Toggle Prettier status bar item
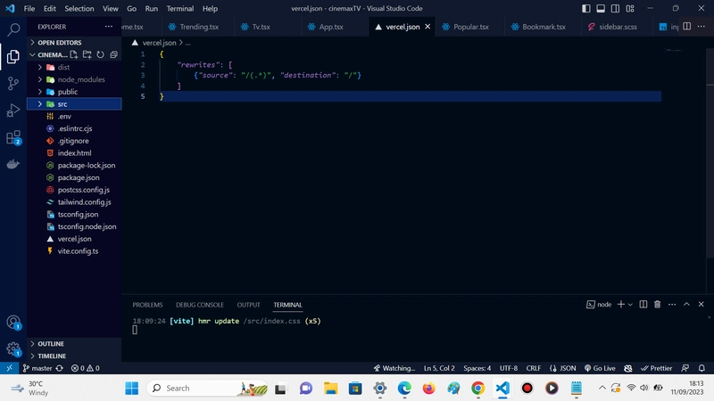 (x=656, y=368)
